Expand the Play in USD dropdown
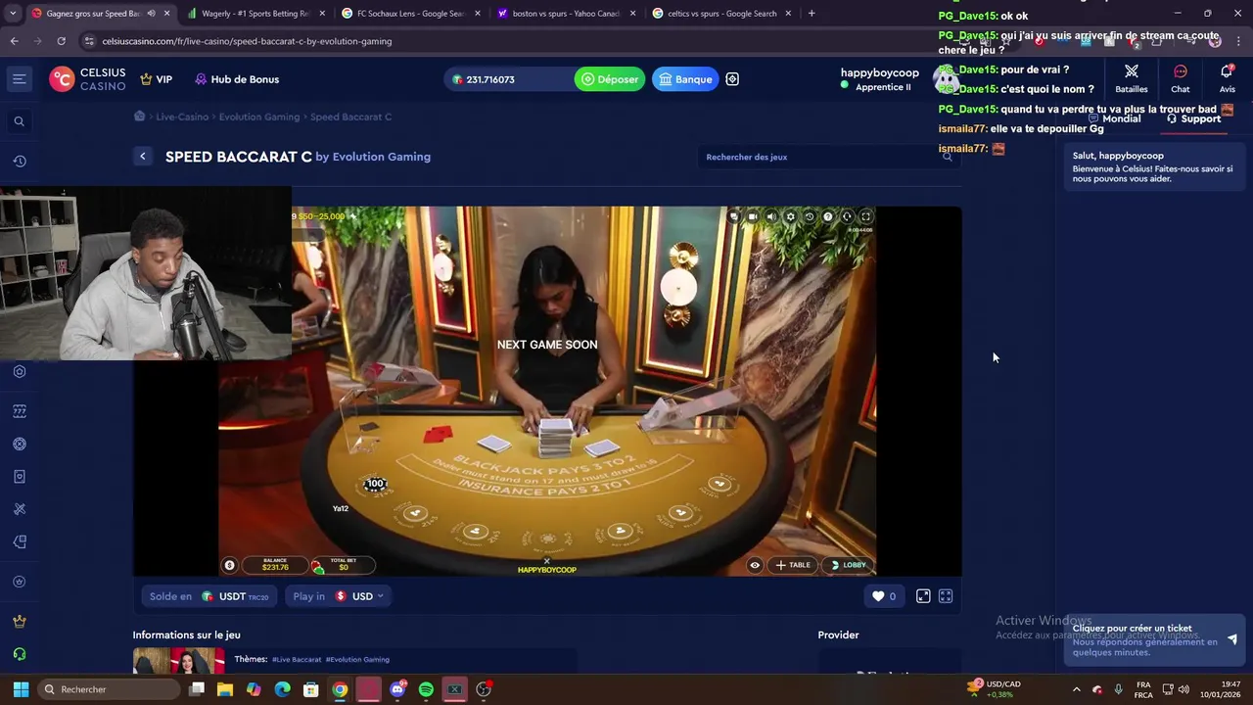The width and height of the screenshot is (1253, 705). (x=339, y=596)
